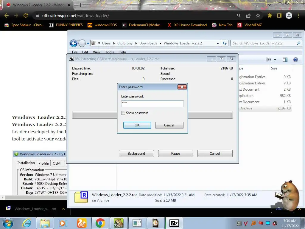Open the Windows Start menu
This screenshot has height=229, width=305.
coord(8,223)
